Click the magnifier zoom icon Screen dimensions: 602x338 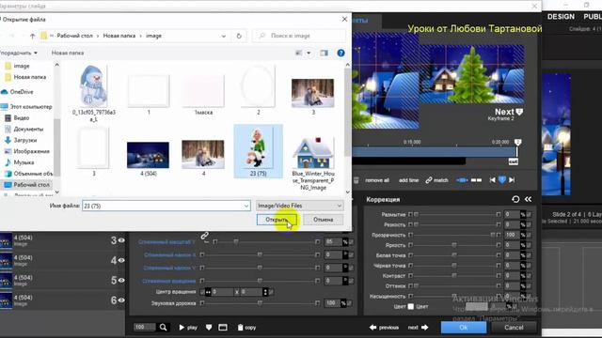pos(163,328)
